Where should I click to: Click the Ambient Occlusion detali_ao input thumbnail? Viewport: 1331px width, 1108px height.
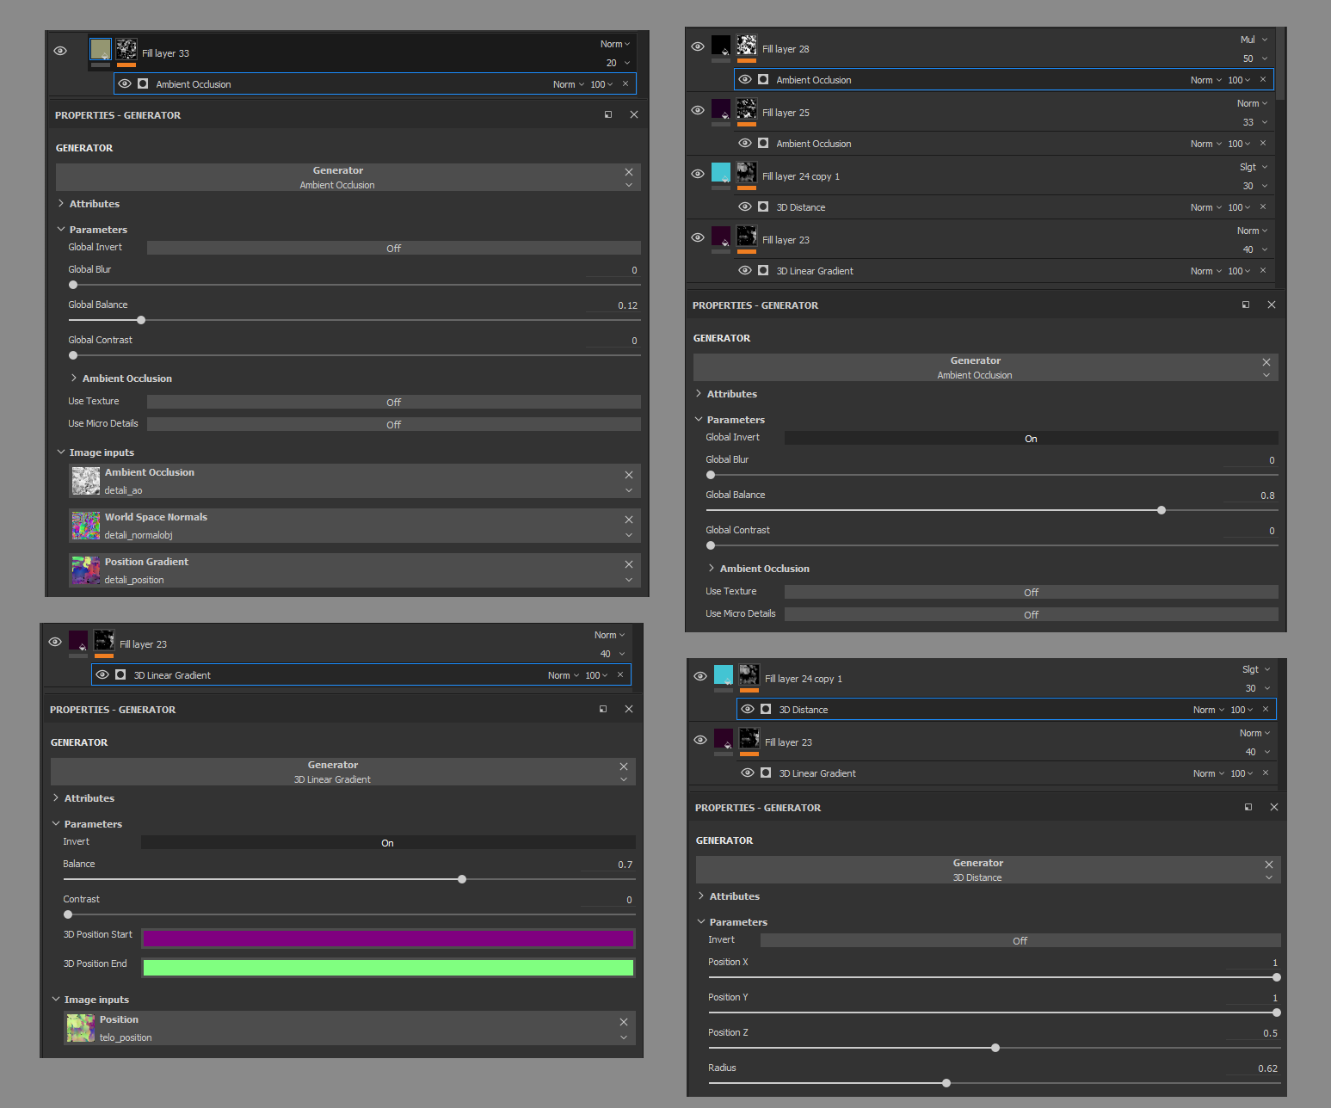[85, 481]
